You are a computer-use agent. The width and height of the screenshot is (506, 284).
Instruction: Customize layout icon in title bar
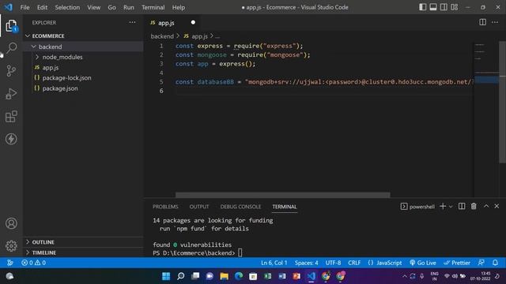coord(455,7)
